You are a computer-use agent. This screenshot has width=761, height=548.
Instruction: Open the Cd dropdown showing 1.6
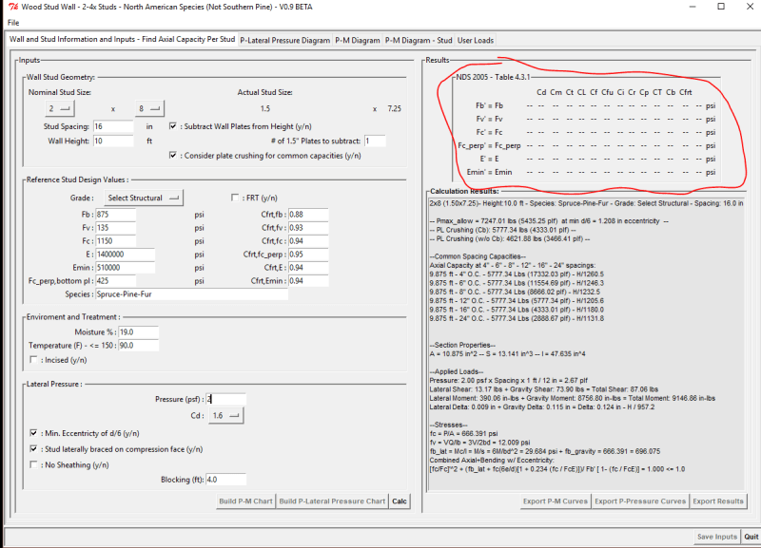point(226,415)
